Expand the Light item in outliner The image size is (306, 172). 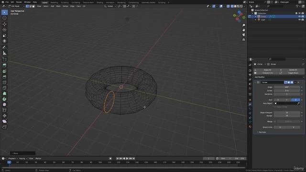(x=255, y=20)
